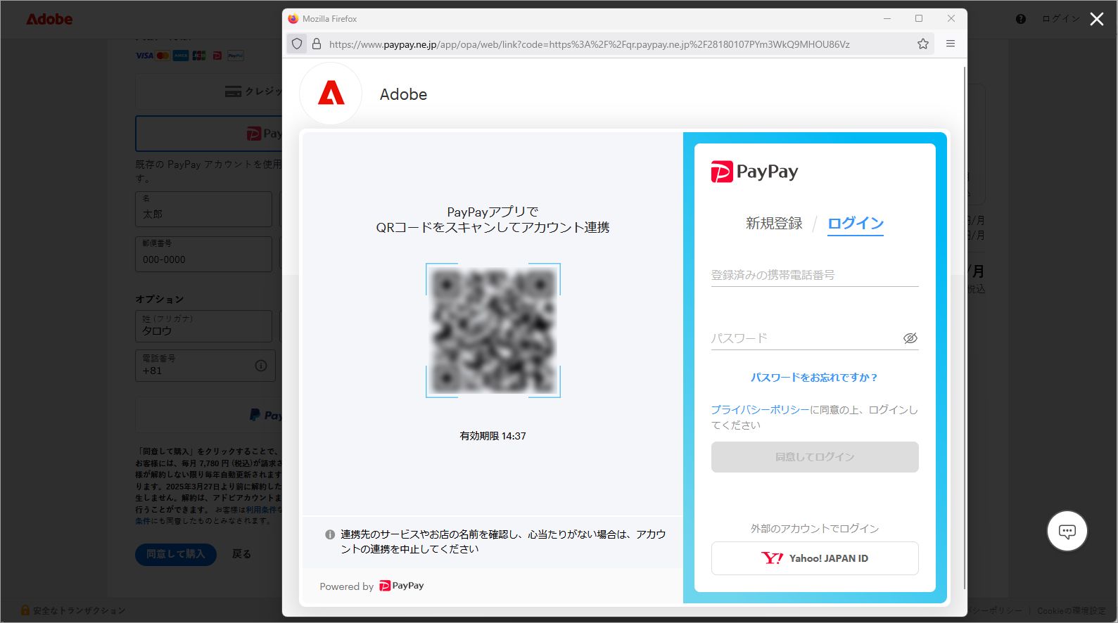Minimize the Mozilla Firefox window
The image size is (1118, 623).
(887, 19)
